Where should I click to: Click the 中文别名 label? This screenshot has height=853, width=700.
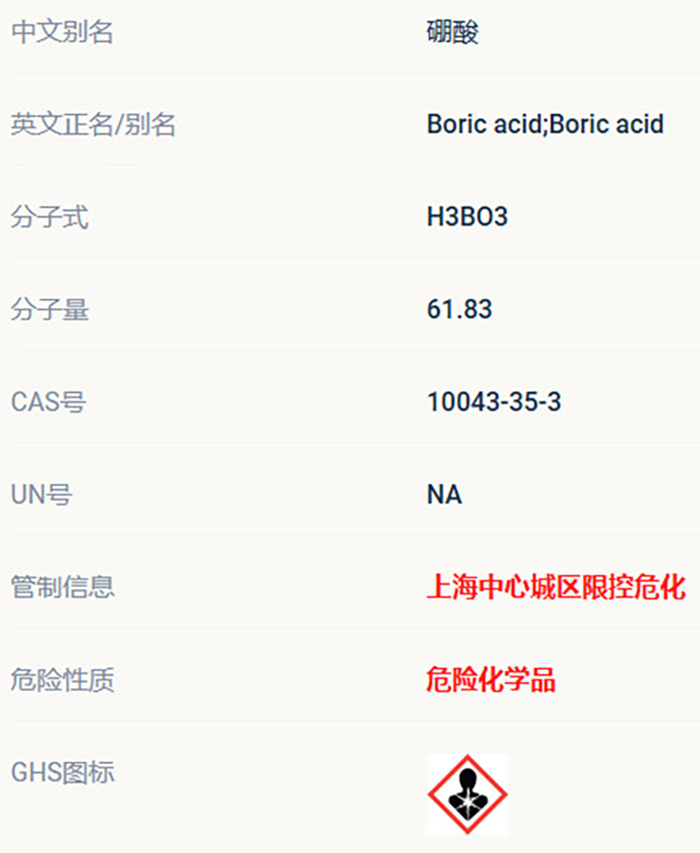tap(62, 33)
